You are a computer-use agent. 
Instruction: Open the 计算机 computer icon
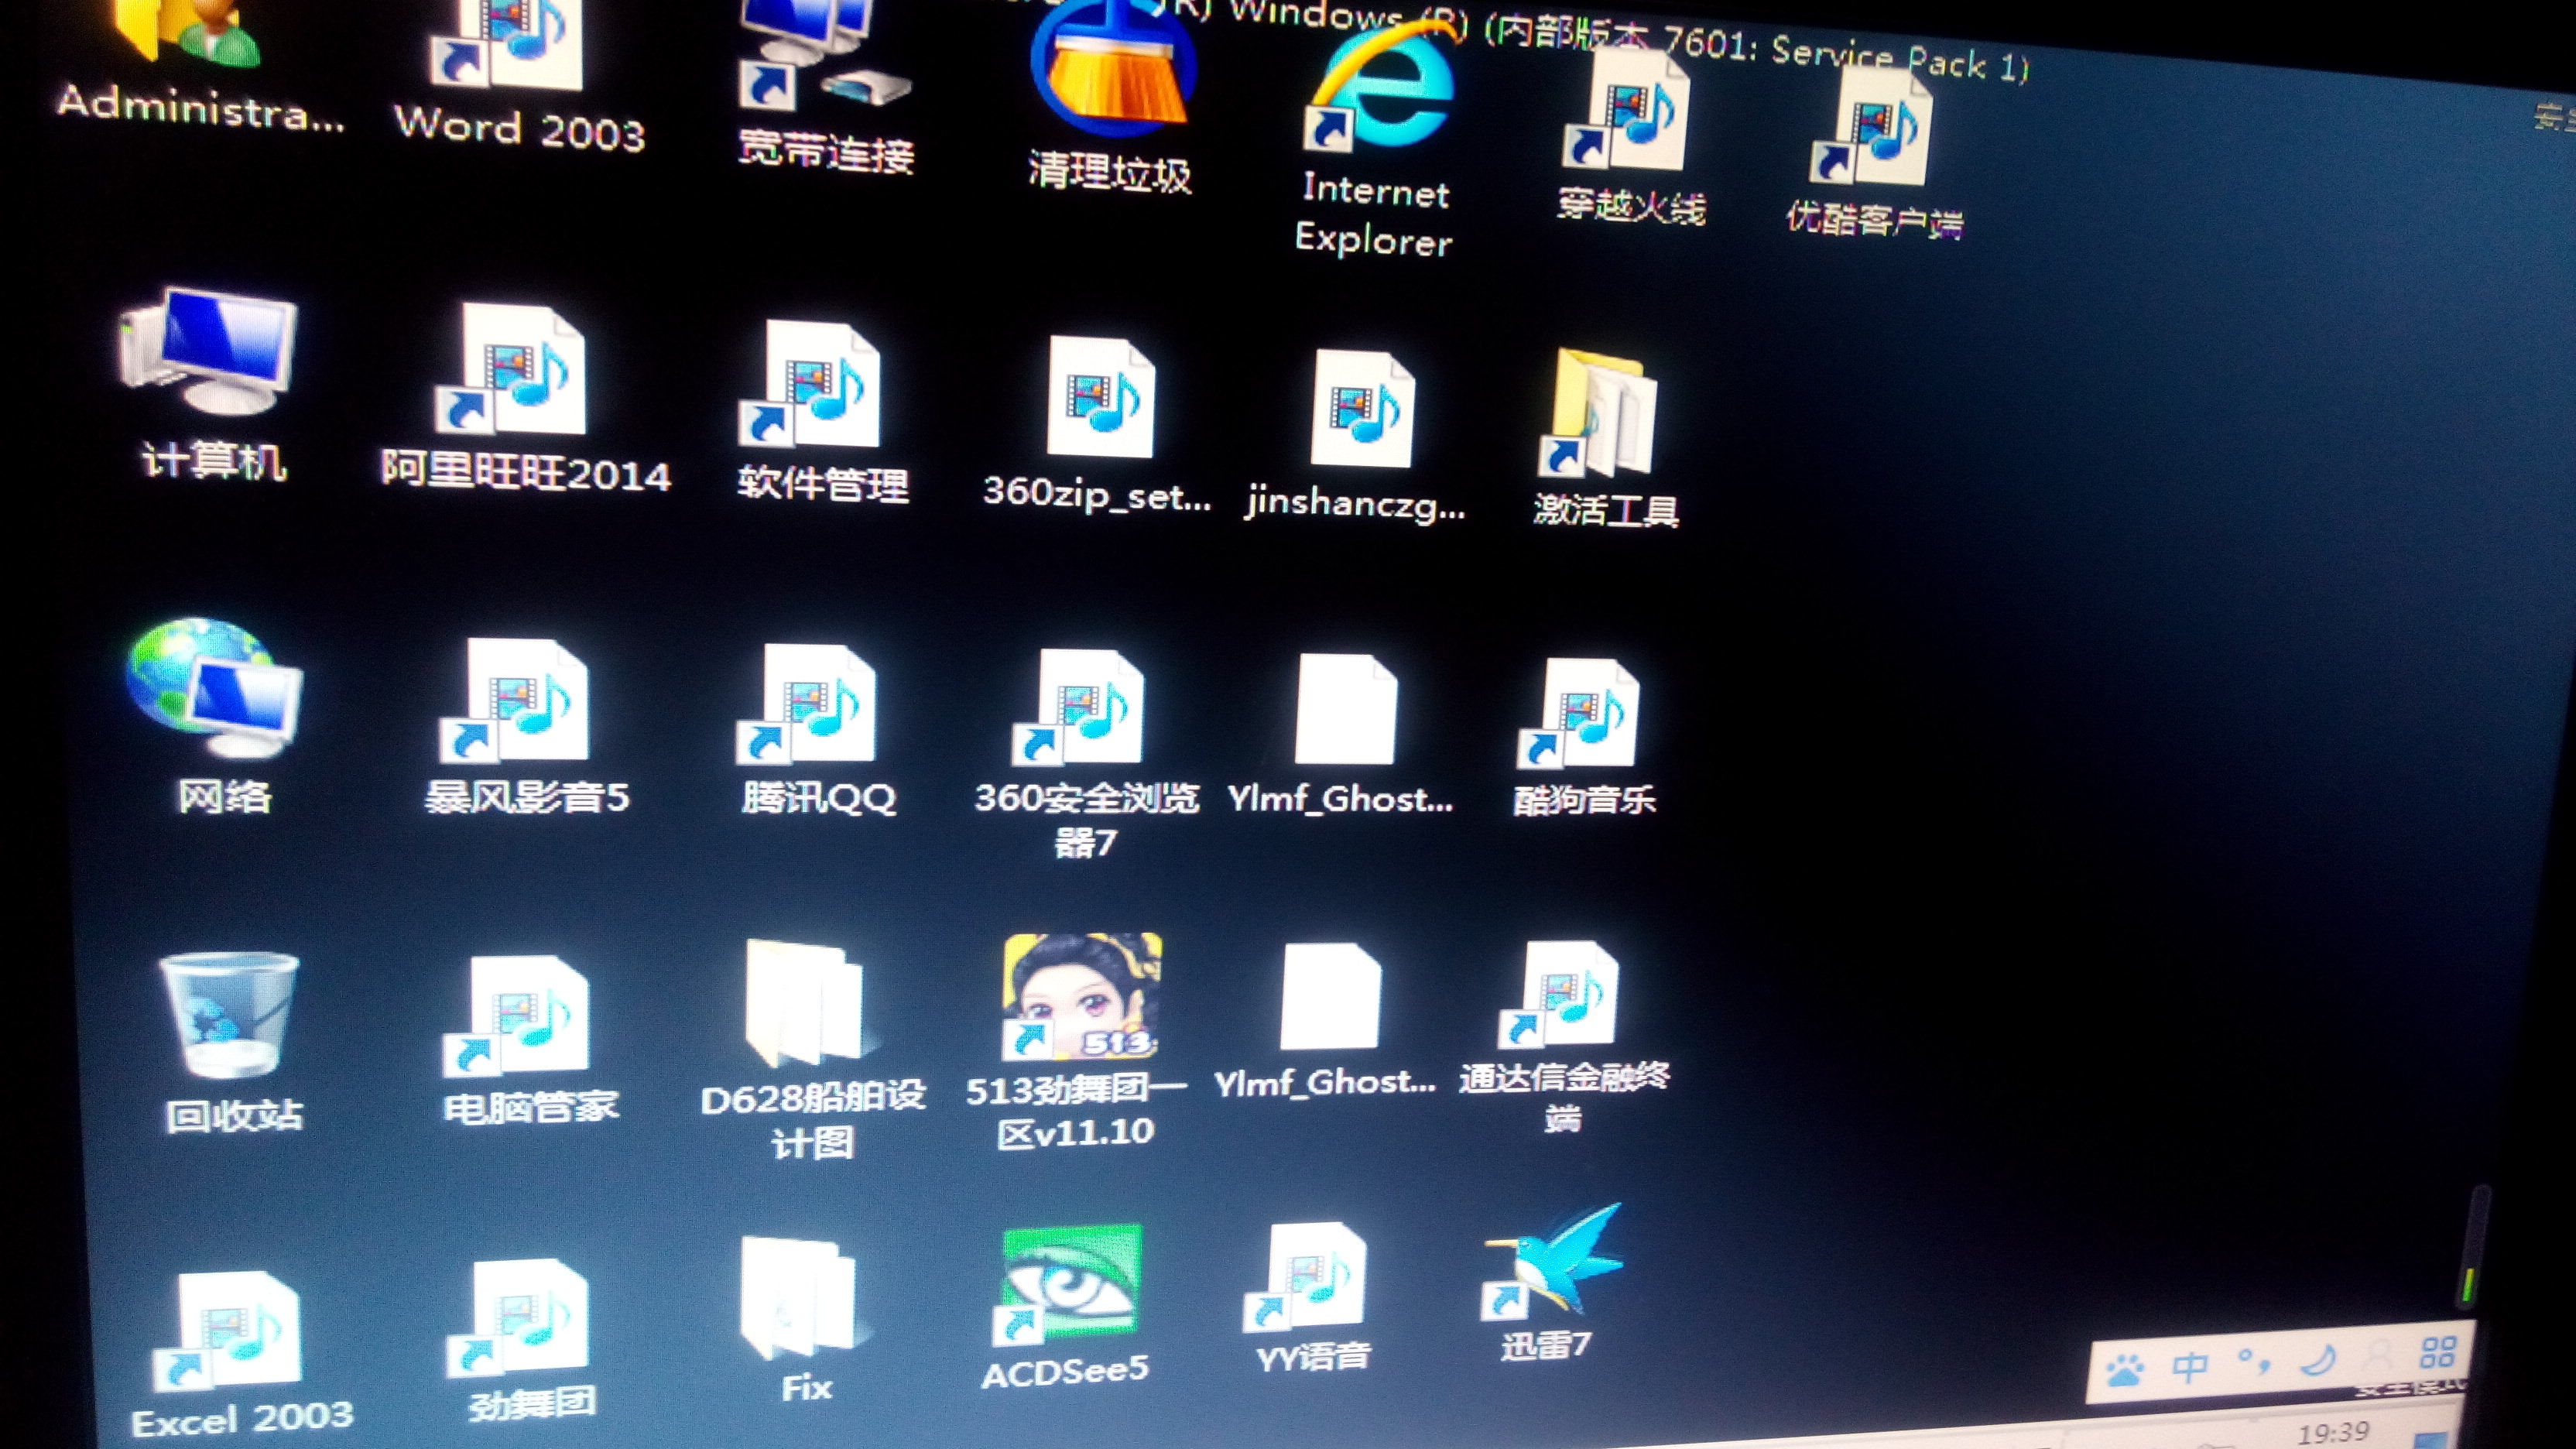(x=207, y=352)
